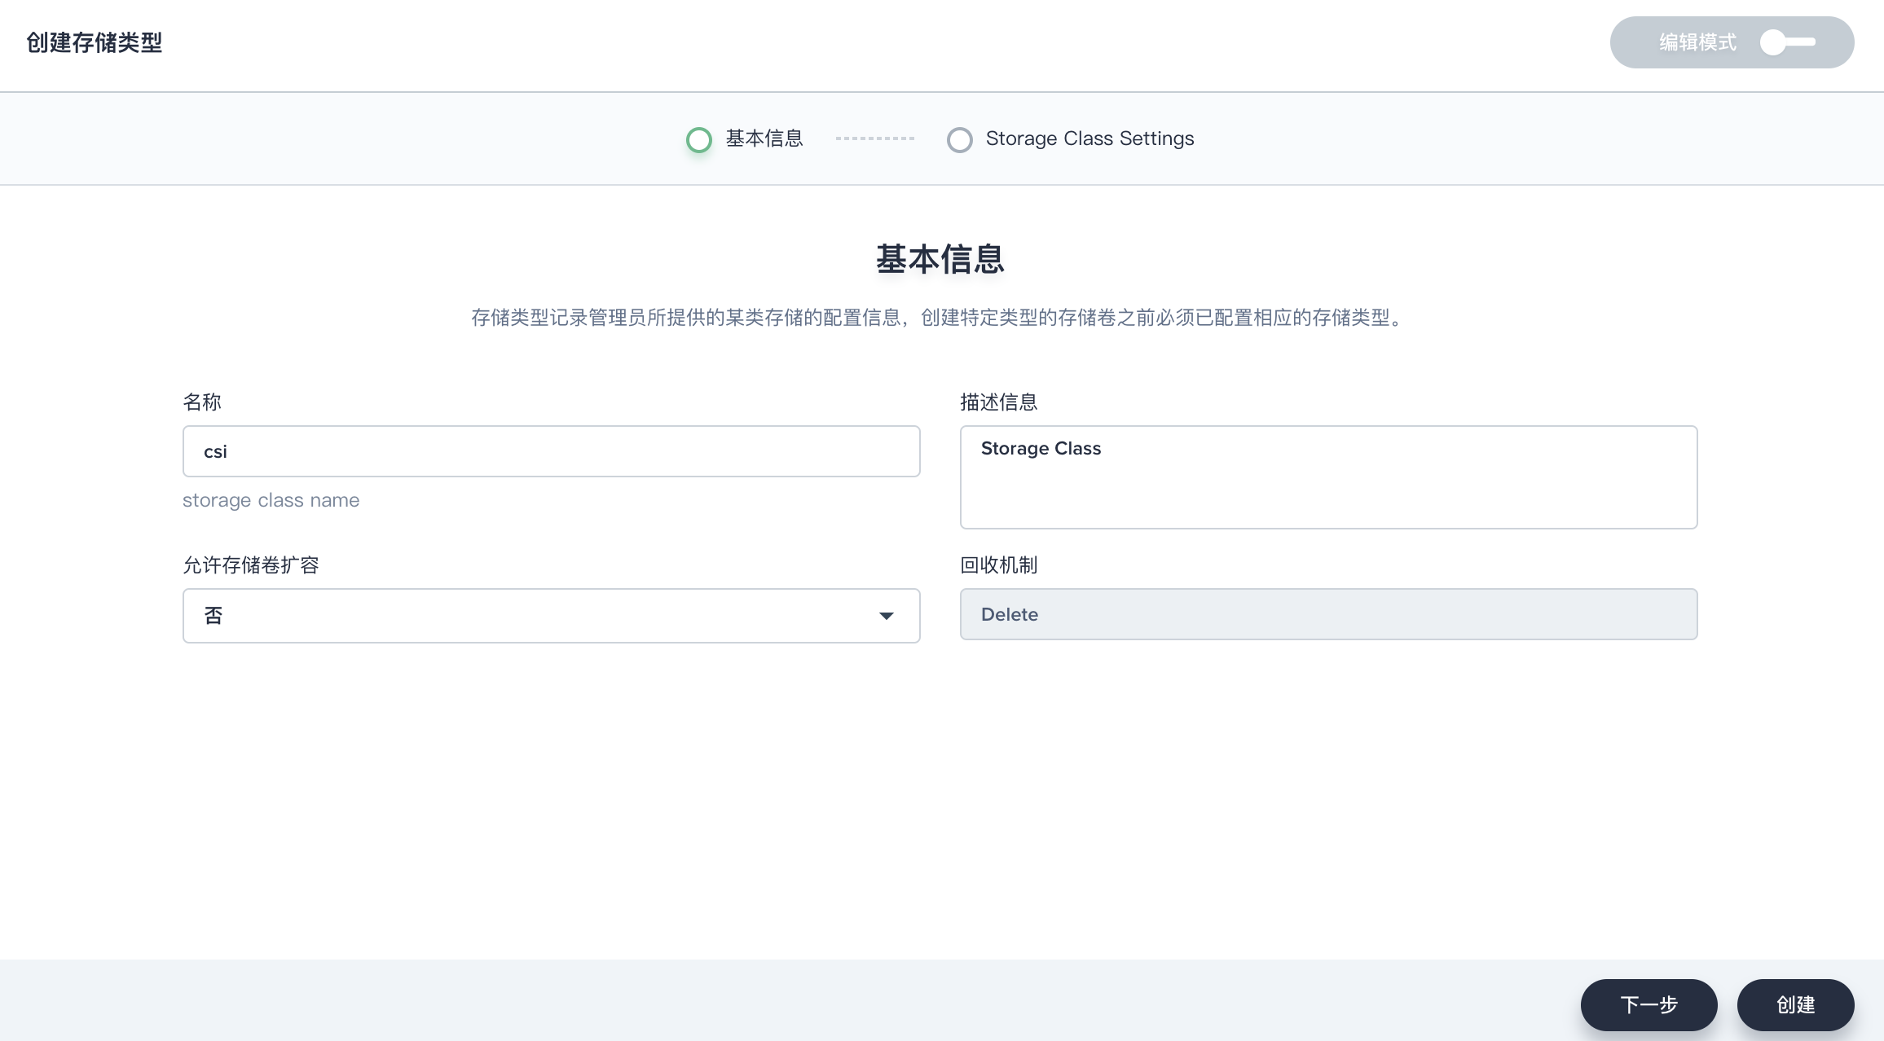Click the 创建 button to create

(1797, 1003)
